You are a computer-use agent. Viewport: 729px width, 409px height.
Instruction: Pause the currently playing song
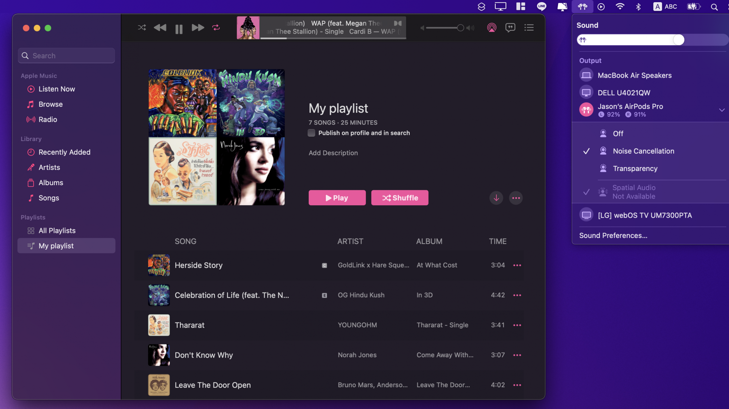pos(179,29)
